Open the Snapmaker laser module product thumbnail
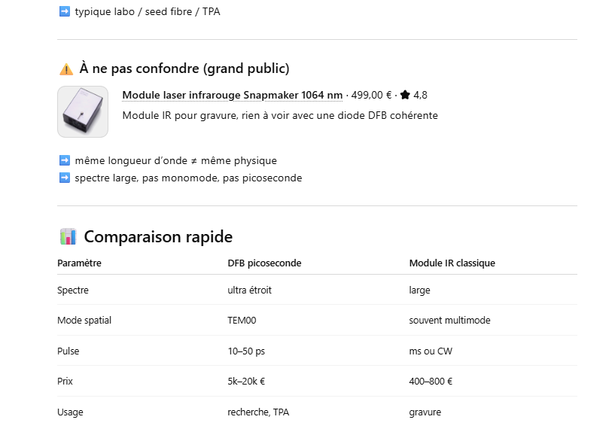This screenshot has width=612, height=444. [x=83, y=112]
